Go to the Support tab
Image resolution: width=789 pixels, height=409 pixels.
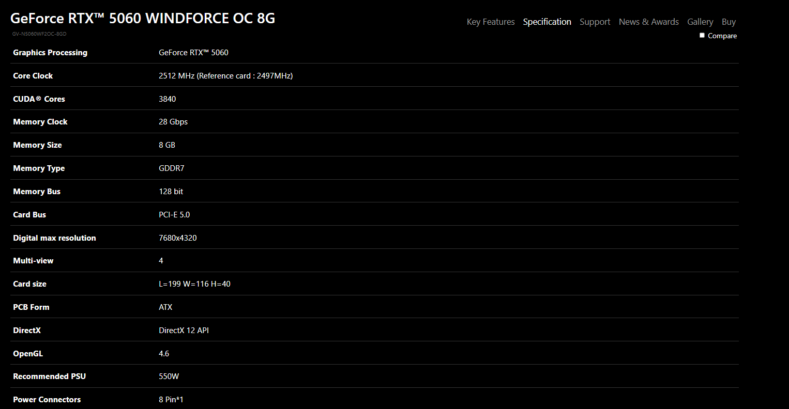tap(595, 22)
